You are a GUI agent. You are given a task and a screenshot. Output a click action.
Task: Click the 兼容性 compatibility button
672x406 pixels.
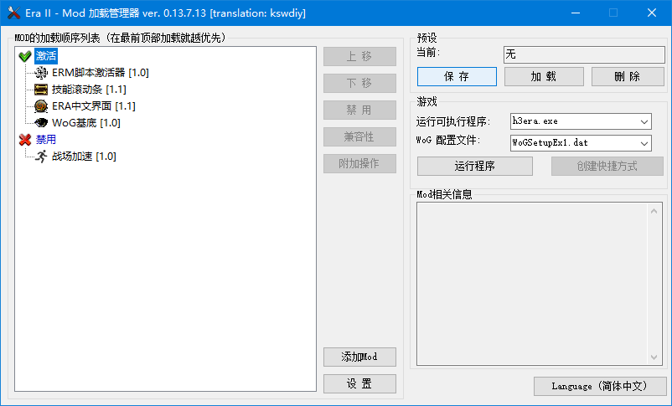(x=359, y=136)
